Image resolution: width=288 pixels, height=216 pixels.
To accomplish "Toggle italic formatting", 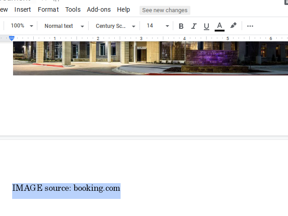I will (194, 26).
